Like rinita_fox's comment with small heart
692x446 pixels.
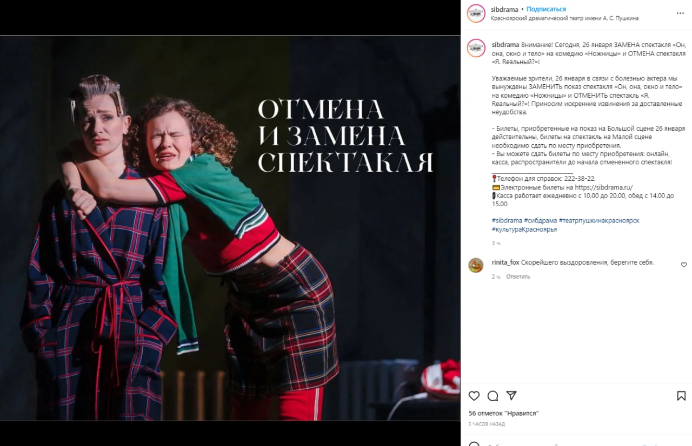click(684, 265)
